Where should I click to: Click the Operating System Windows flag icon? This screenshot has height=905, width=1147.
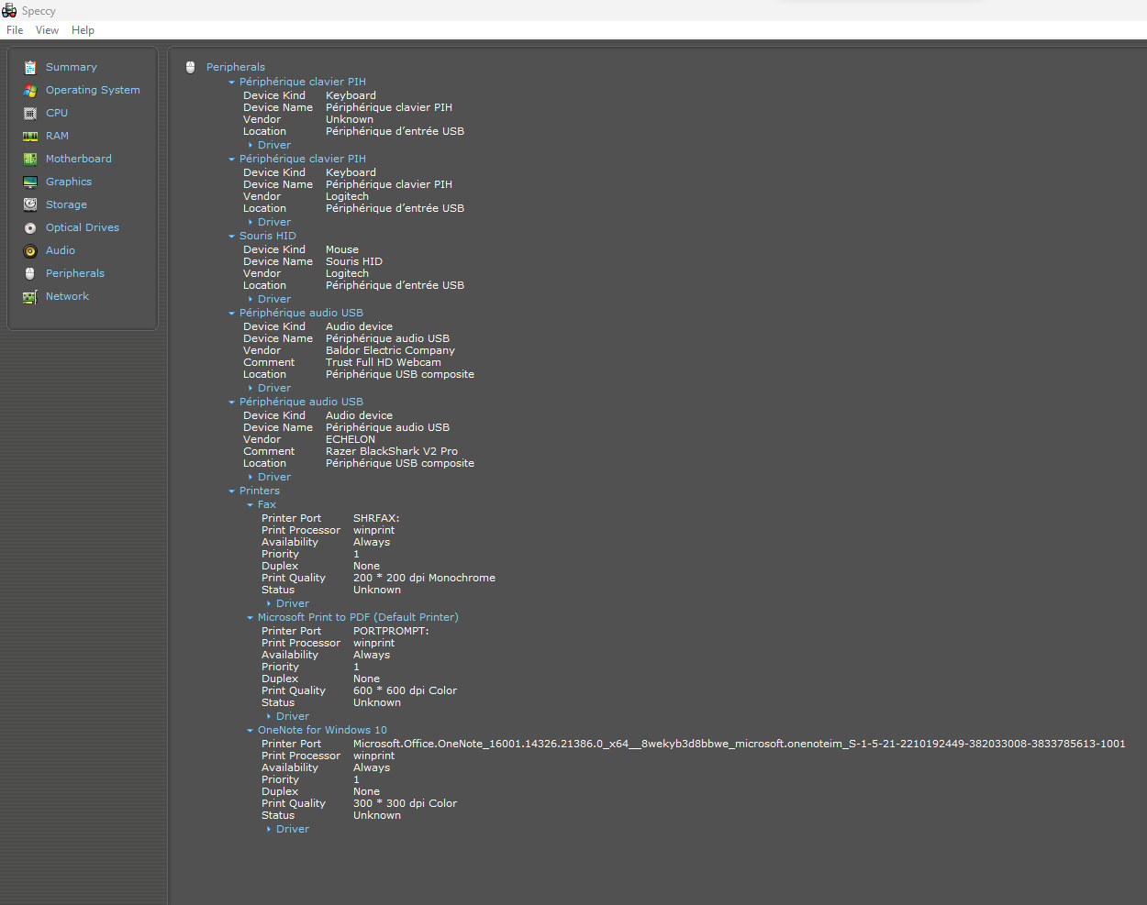(x=30, y=90)
